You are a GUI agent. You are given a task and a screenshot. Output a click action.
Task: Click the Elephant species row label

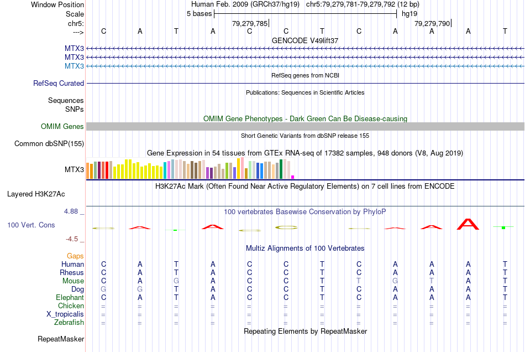70,298
